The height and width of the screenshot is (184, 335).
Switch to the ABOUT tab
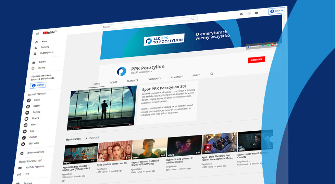point(196,75)
